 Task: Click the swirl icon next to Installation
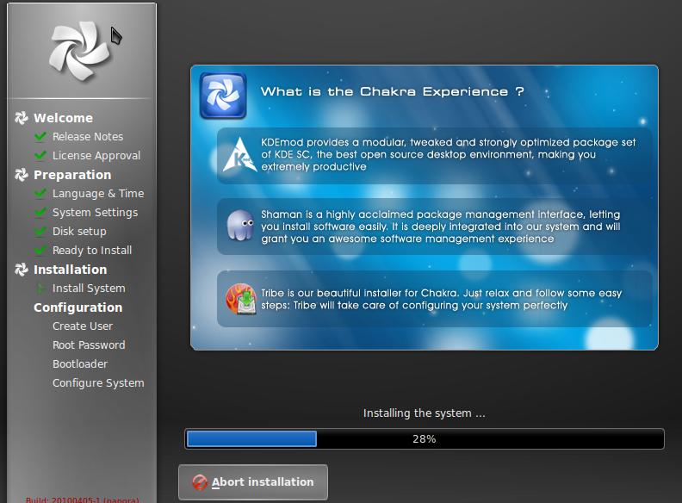point(22,270)
